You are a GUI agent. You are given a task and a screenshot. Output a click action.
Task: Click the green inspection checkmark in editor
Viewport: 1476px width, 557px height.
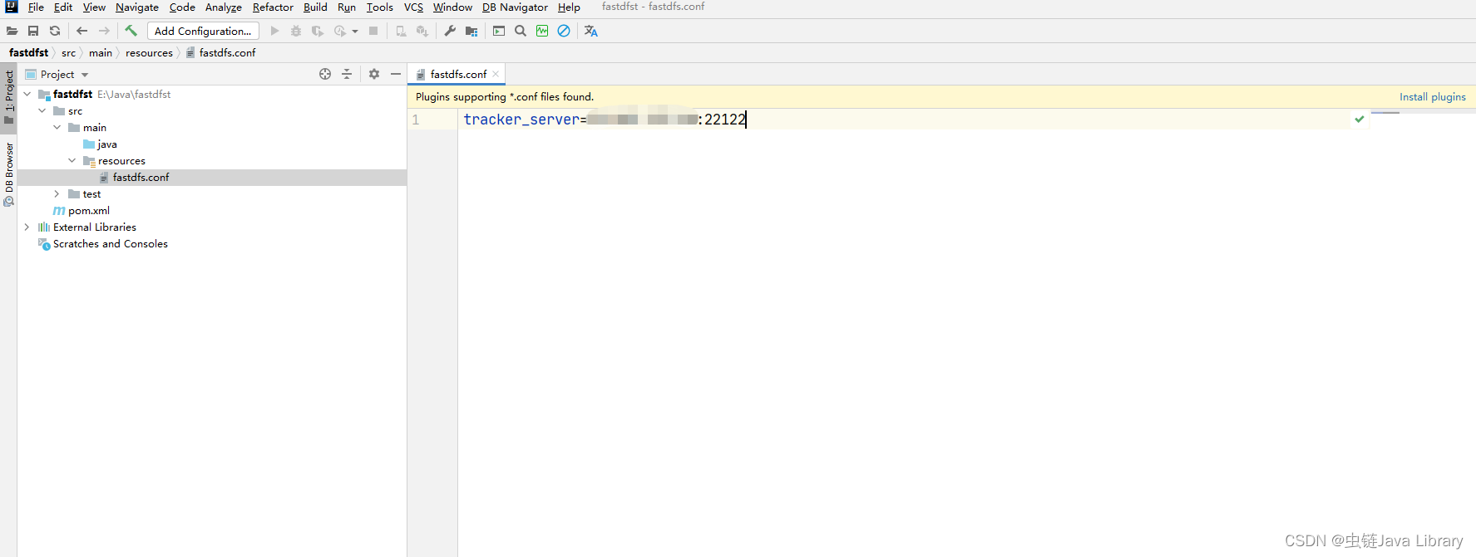pyautogui.click(x=1360, y=119)
